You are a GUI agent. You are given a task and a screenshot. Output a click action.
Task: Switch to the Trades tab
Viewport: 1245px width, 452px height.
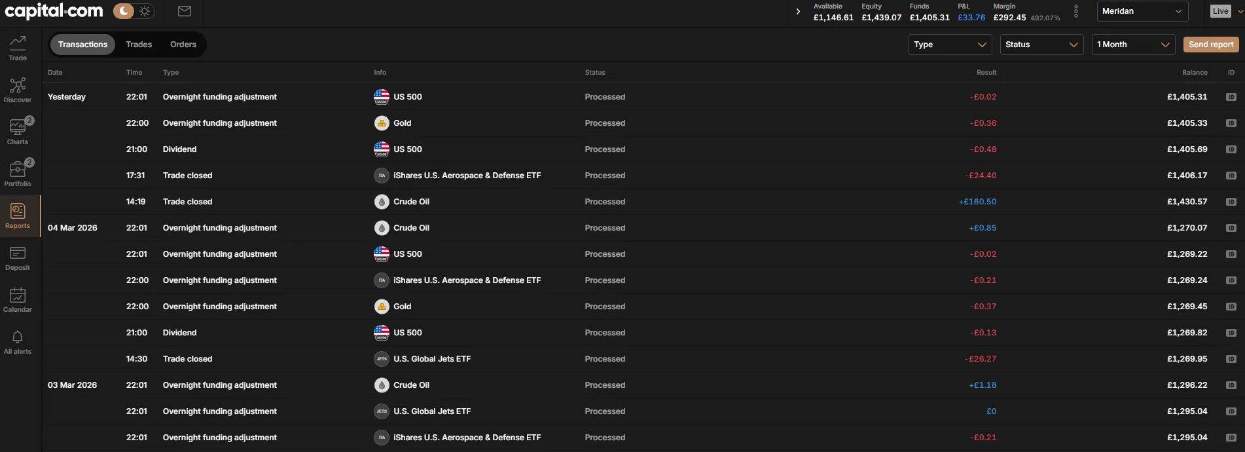(x=139, y=45)
